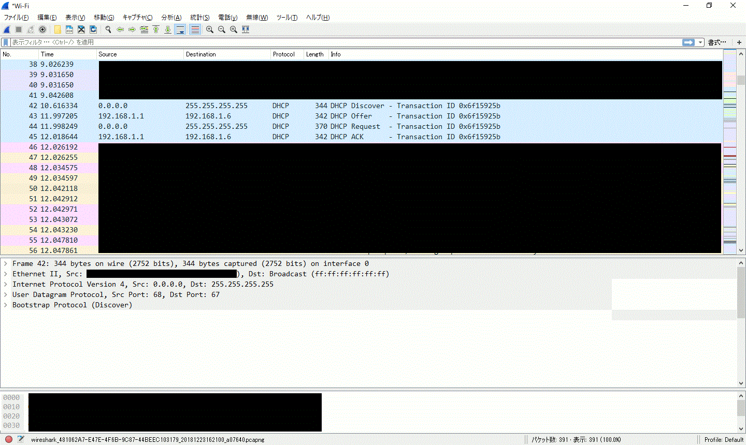Image resolution: width=746 pixels, height=445 pixels.
Task: Expand the Ethernet II details row
Action: click(6, 274)
